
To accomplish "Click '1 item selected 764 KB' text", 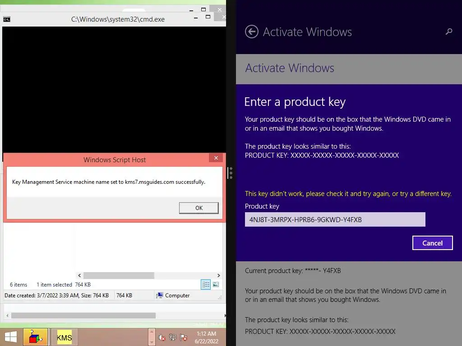I will coord(64,285).
